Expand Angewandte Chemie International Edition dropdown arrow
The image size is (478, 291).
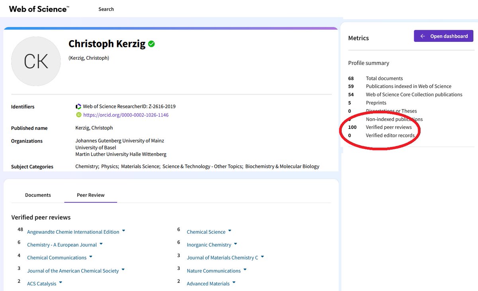[x=123, y=231]
